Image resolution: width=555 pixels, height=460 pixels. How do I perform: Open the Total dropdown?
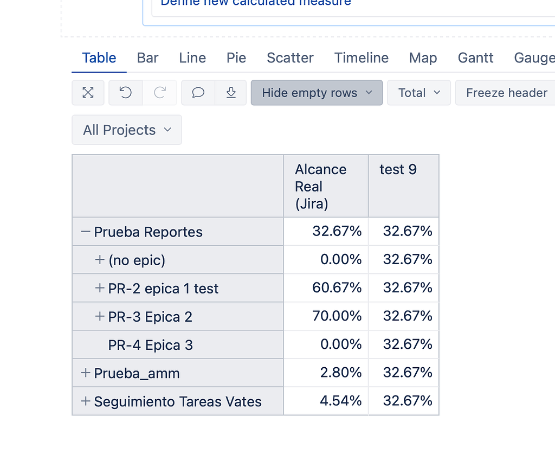click(x=418, y=93)
